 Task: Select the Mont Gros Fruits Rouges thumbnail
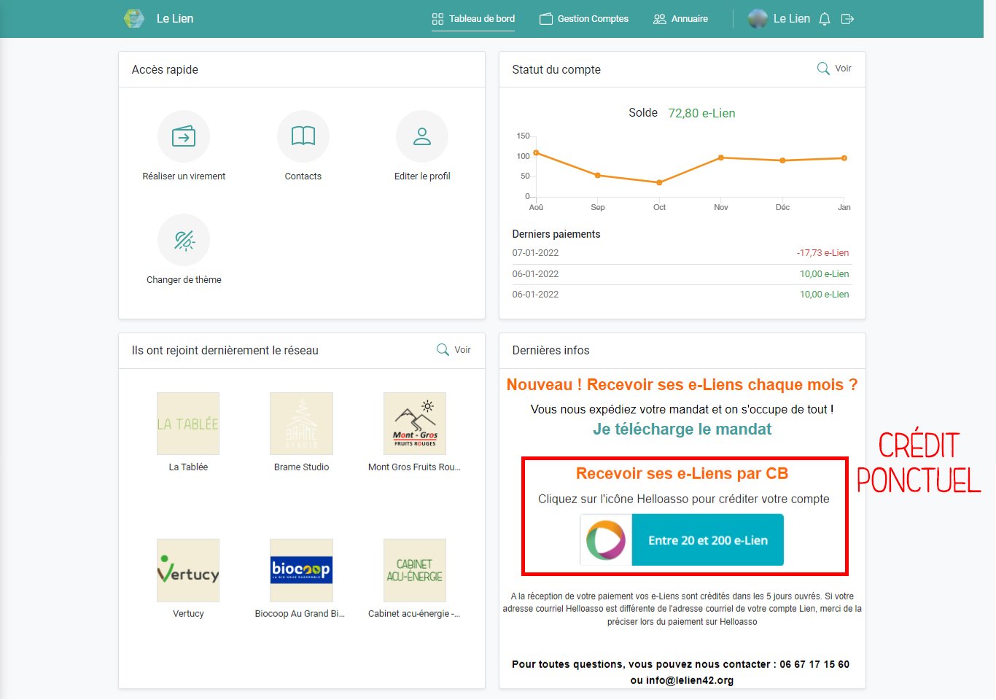click(x=415, y=424)
